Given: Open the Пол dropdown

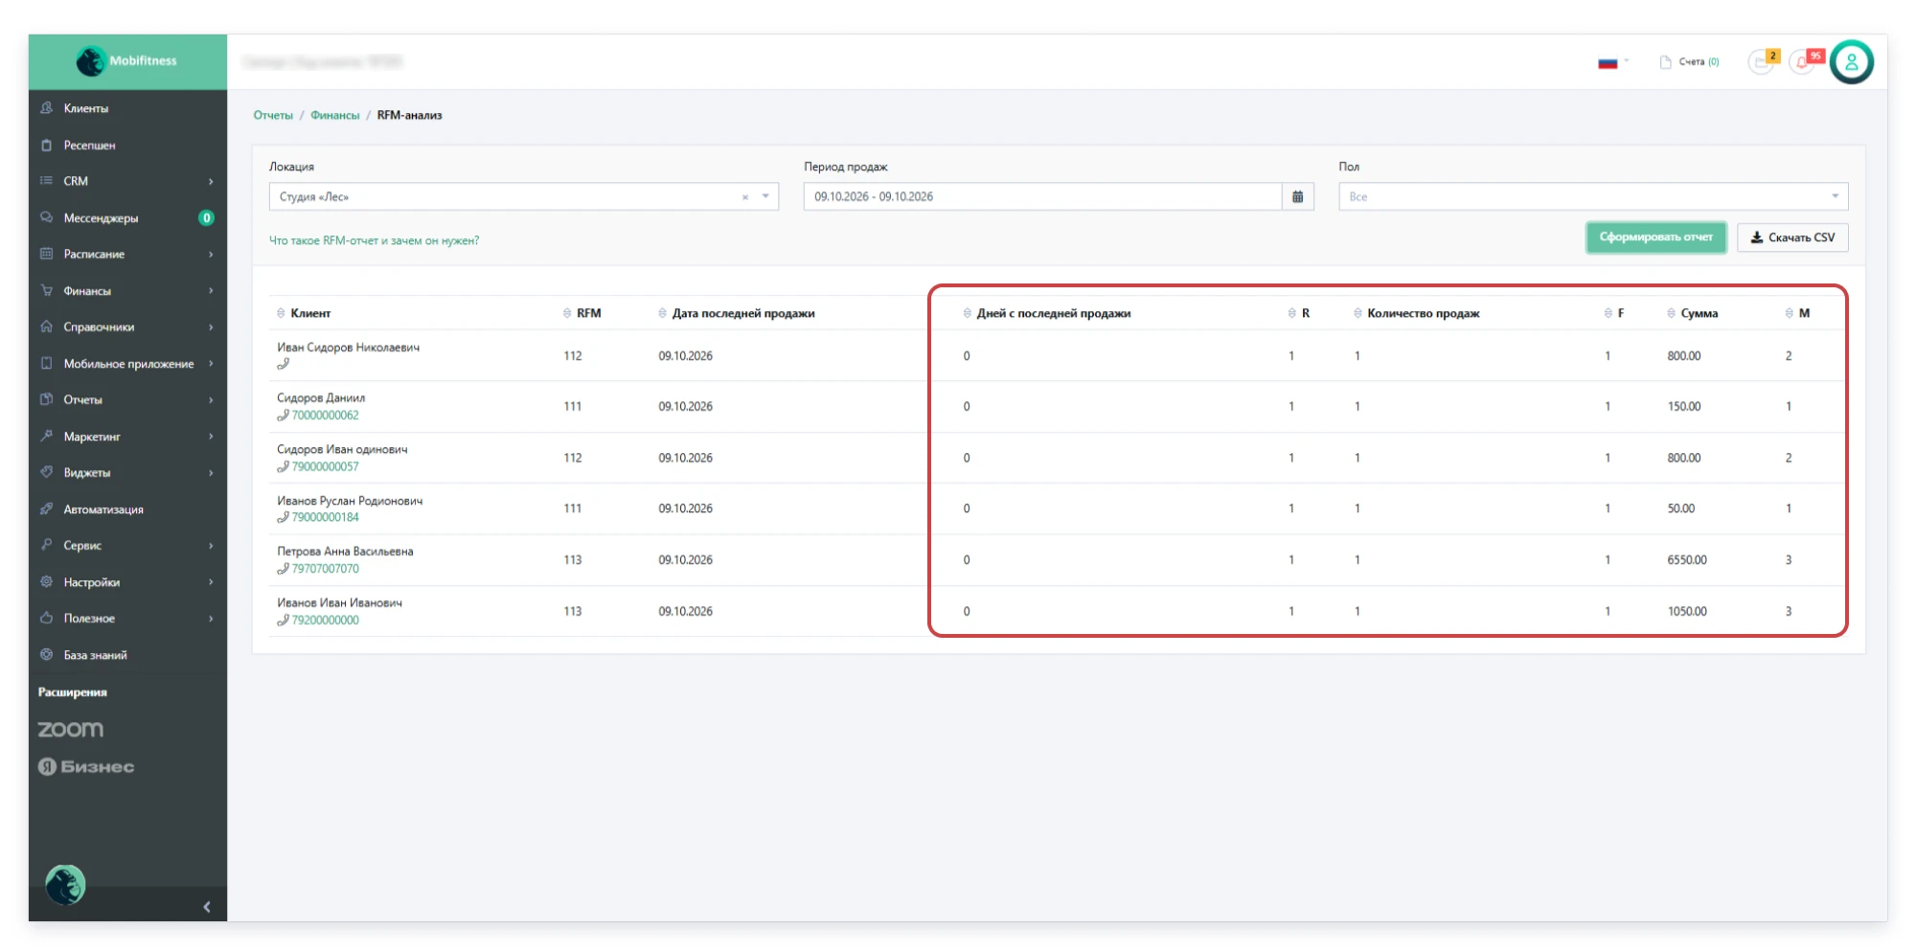Looking at the screenshot, I should (x=1593, y=196).
